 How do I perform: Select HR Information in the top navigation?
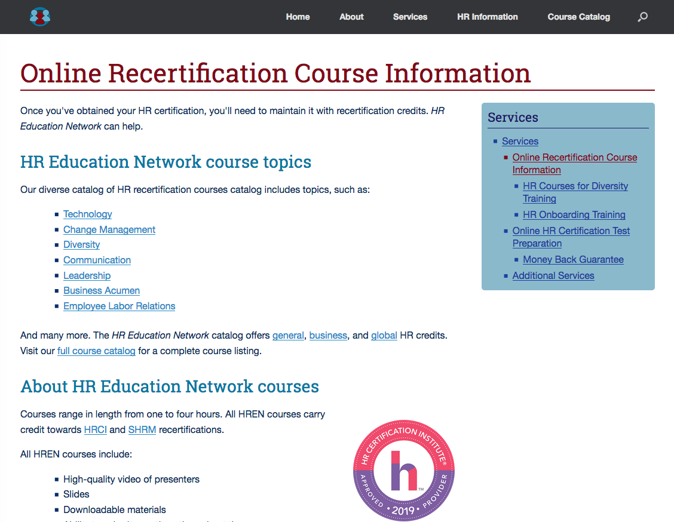487,17
